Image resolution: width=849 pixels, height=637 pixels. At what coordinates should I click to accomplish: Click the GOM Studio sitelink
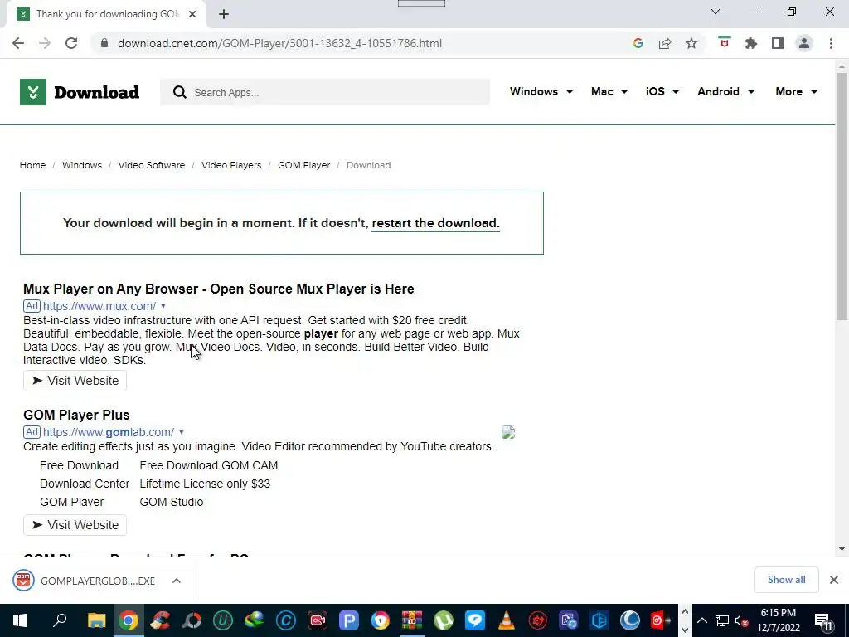(171, 502)
